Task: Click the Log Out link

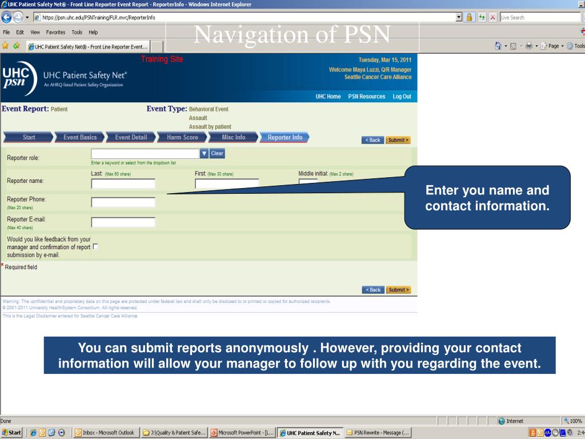Action: tap(402, 96)
